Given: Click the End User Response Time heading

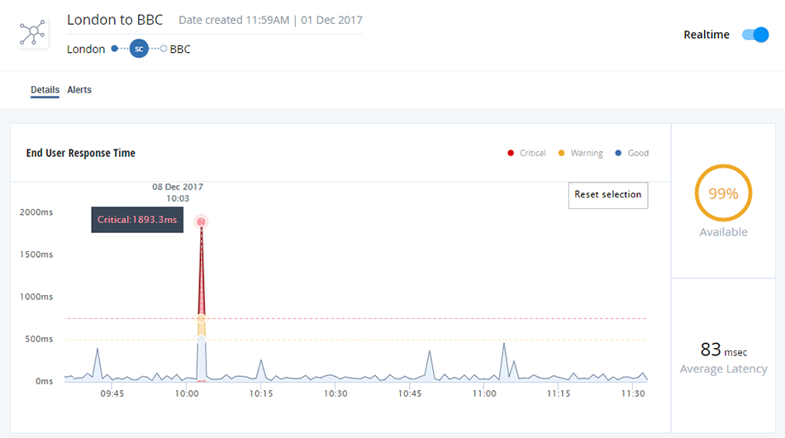Looking at the screenshot, I should [x=81, y=153].
